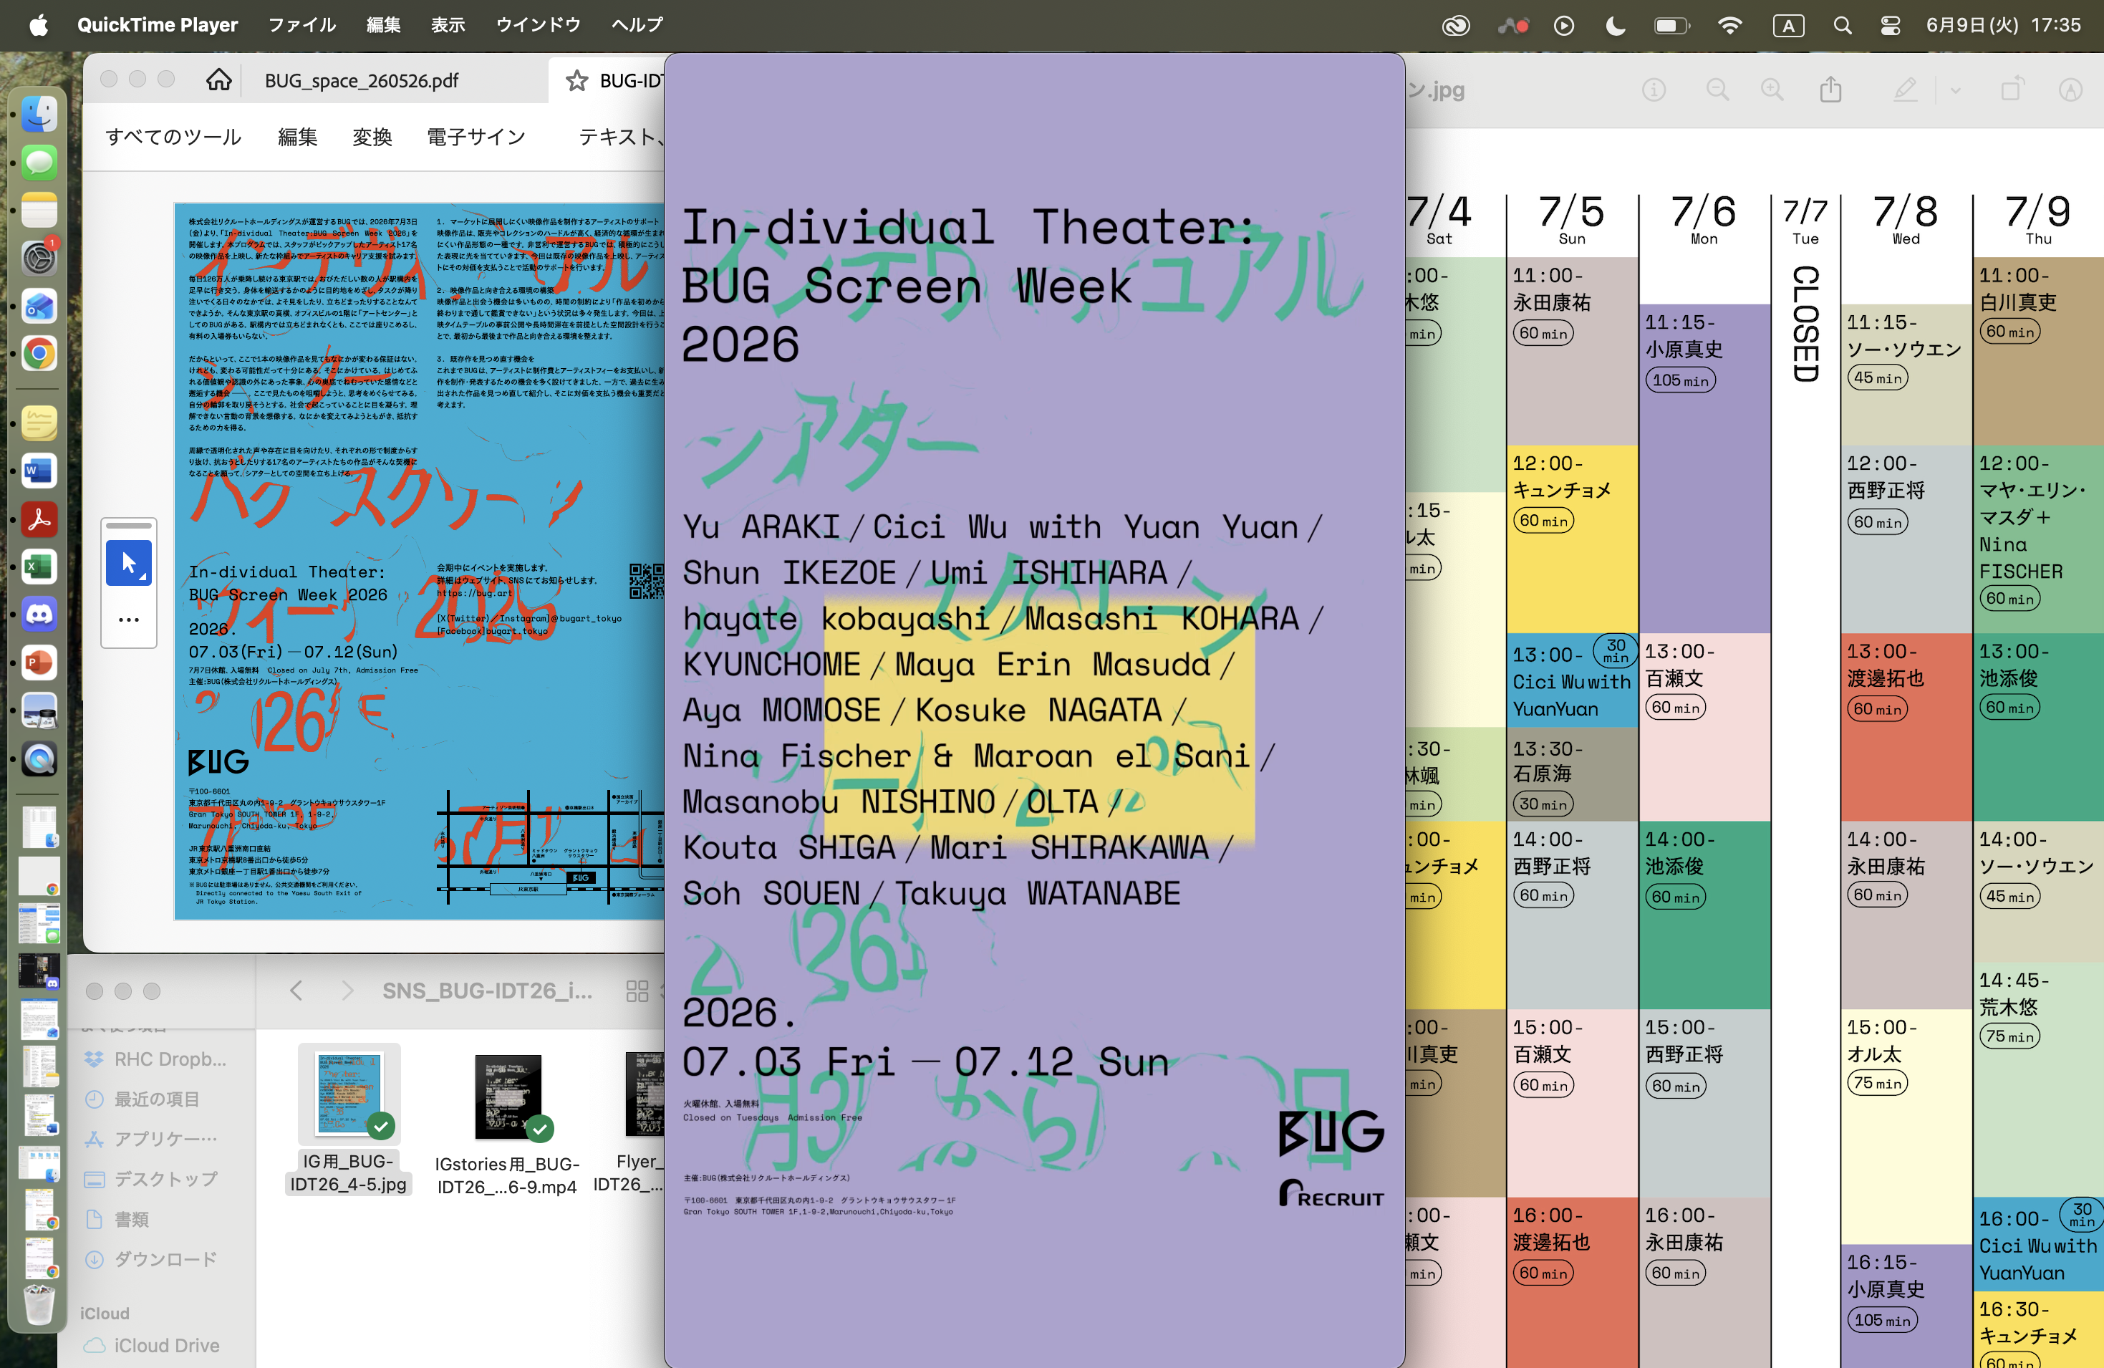Open System Settings with badge in Dock
The height and width of the screenshot is (1368, 2104).
click(x=39, y=259)
